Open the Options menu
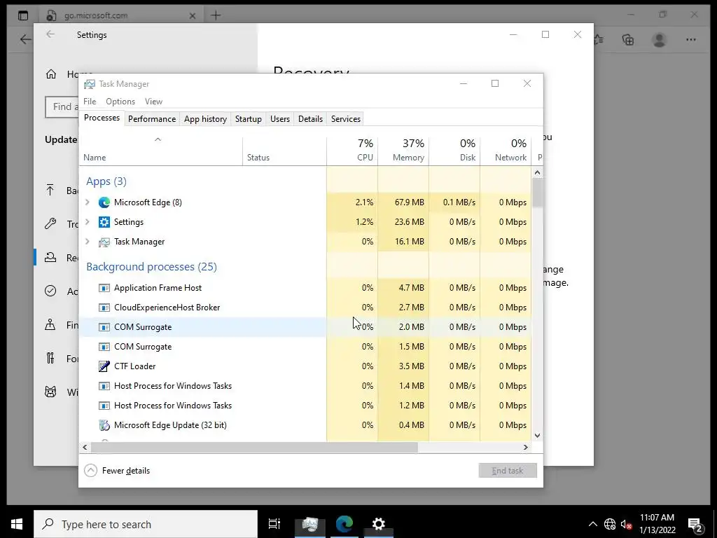This screenshot has height=538, width=717. (120, 102)
